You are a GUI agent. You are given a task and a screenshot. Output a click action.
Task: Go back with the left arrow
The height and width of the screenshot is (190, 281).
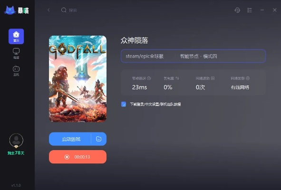pos(48,10)
